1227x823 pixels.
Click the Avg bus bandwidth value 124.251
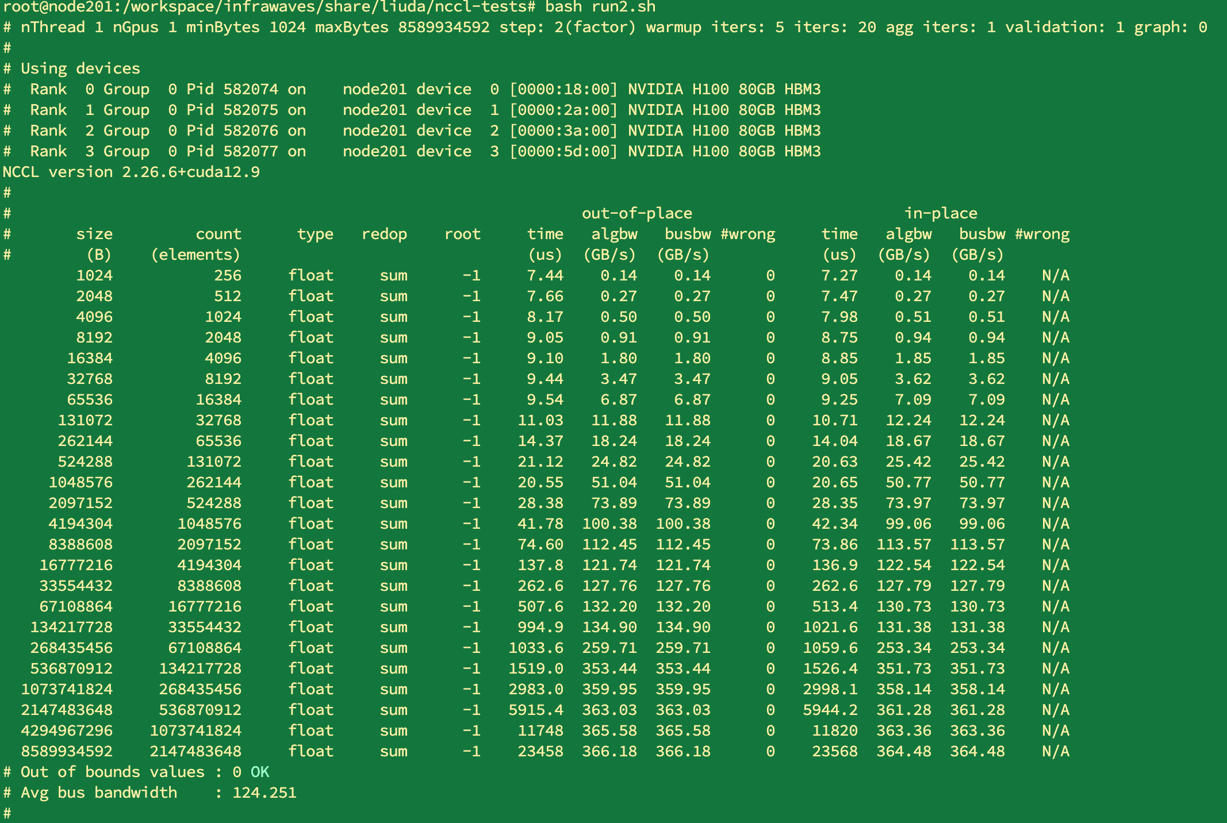click(x=264, y=793)
